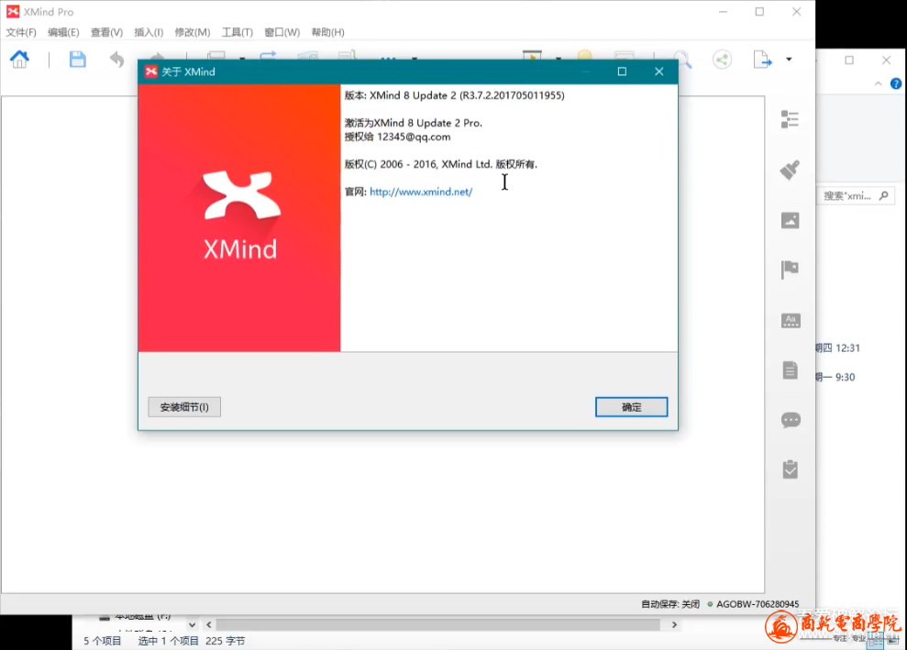Click the Undo arrow icon

pyautogui.click(x=116, y=60)
